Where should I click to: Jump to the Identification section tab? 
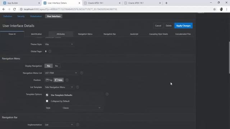(x=36, y=34)
